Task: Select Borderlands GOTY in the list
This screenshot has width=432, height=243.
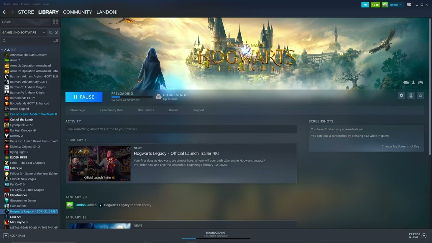Action: (x=22, y=98)
